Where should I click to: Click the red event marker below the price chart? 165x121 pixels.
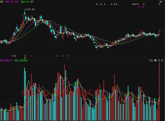tap(31, 56)
